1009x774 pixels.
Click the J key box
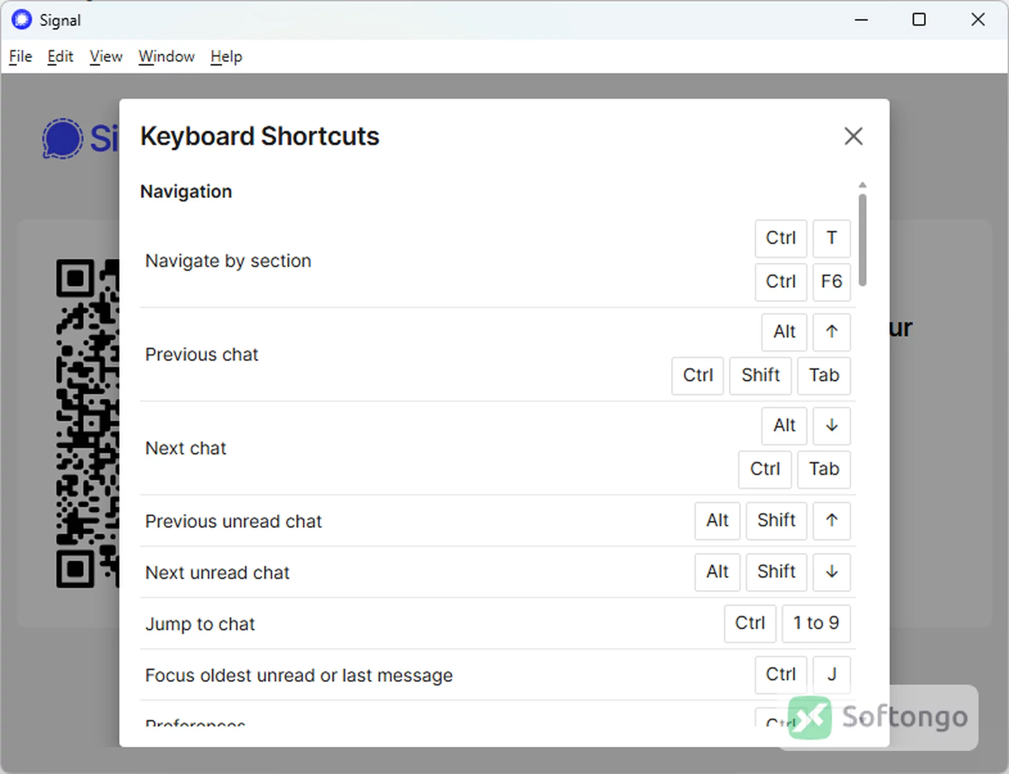(x=831, y=675)
